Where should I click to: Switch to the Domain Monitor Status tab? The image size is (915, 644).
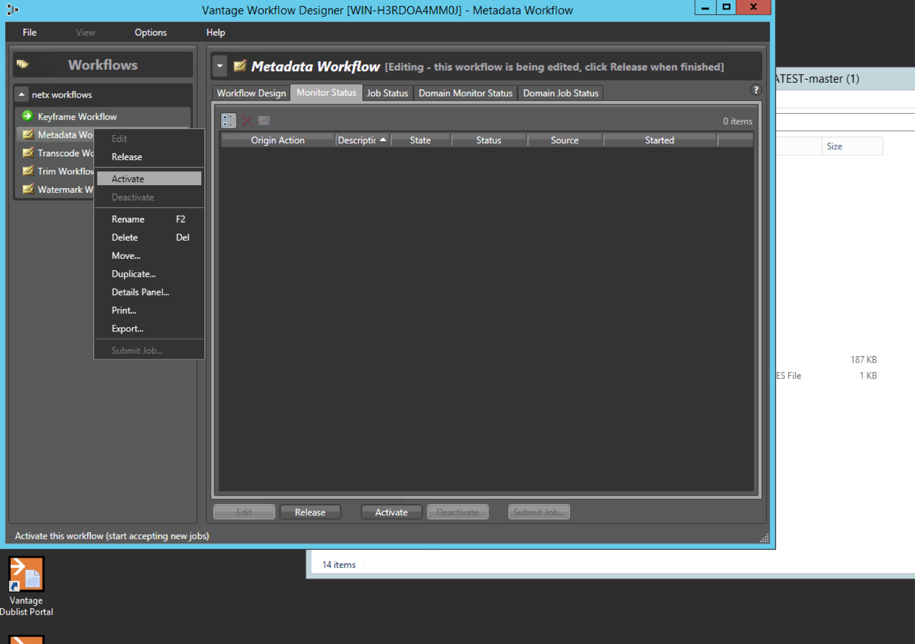(x=466, y=93)
